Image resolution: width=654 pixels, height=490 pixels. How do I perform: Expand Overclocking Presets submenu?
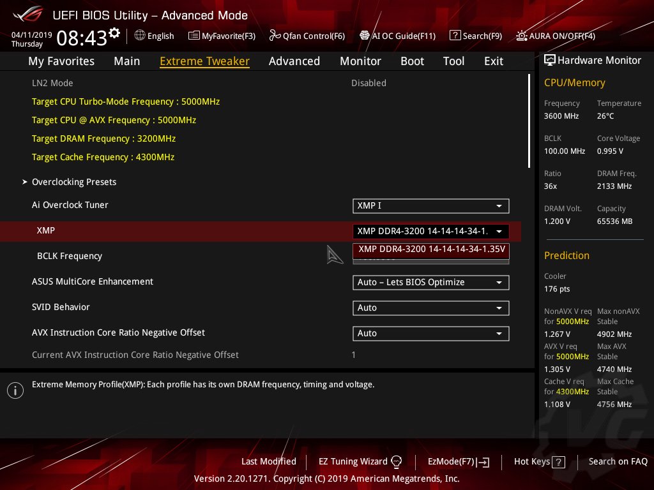coord(74,182)
